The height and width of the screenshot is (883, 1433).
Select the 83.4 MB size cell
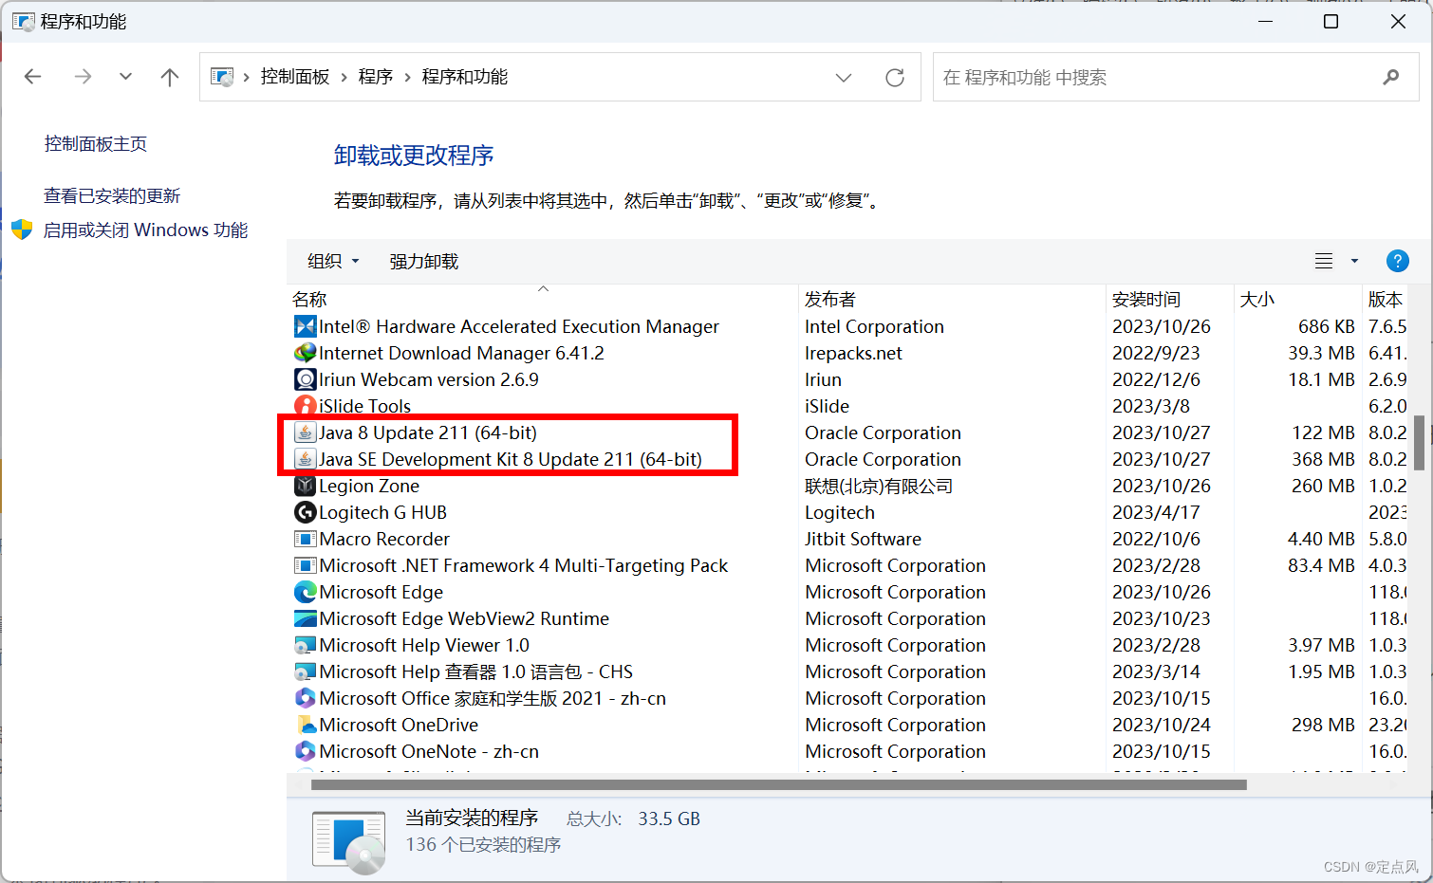point(1321,566)
